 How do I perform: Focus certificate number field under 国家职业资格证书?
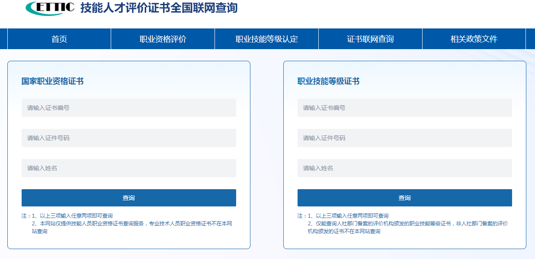click(x=128, y=108)
